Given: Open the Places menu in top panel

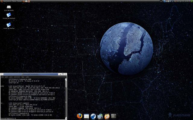Looking at the screenshot, I should tap(14, 1).
